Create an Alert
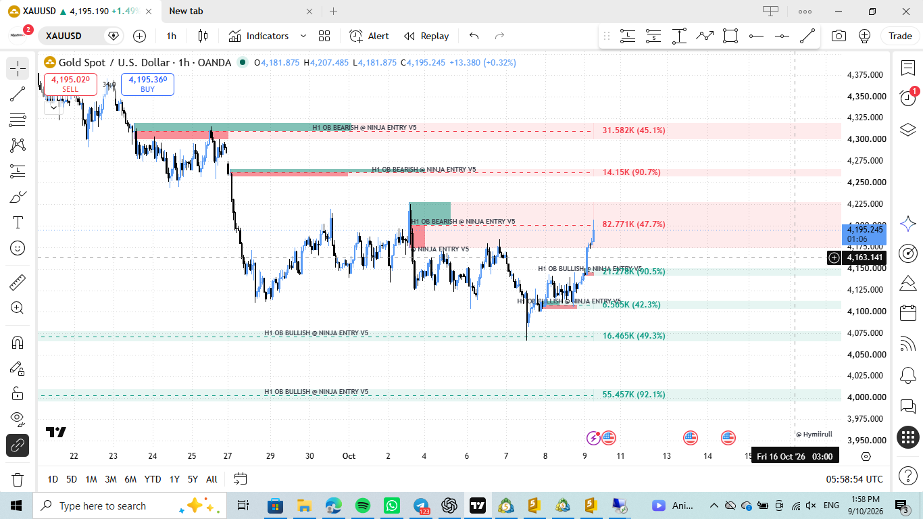The image size is (923, 519). [369, 36]
